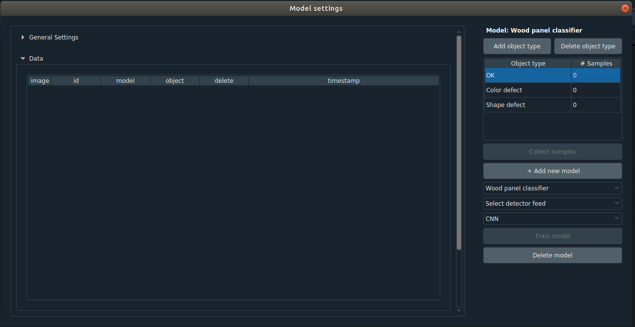The image size is (635, 327).
Task: Open the CNN model type dropdown
Action: (553, 219)
